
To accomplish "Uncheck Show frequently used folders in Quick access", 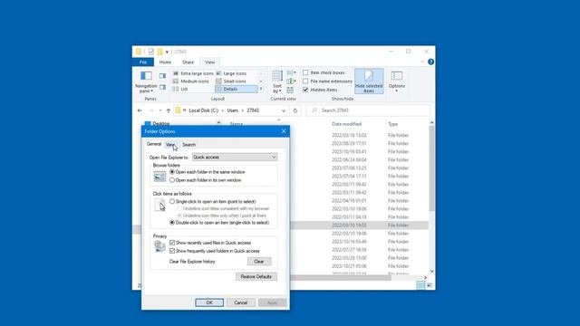I will click(172, 251).
